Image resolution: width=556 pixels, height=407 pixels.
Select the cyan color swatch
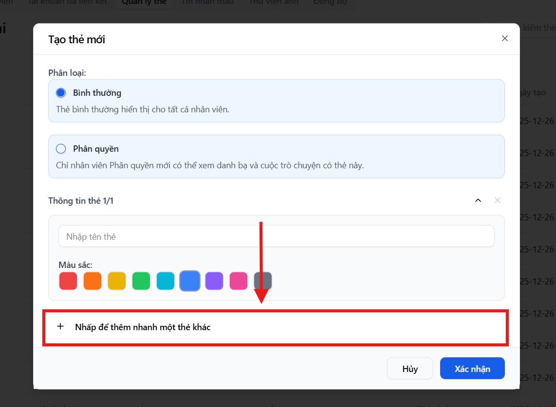(x=166, y=281)
